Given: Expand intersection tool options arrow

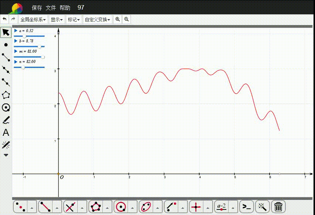Looking at the screenshot, I should pyautogui.click(x=82, y=207).
